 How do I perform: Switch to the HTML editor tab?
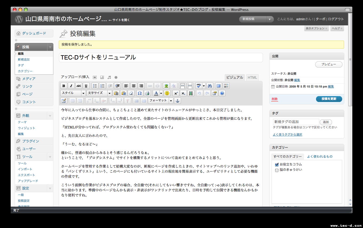(252, 77)
